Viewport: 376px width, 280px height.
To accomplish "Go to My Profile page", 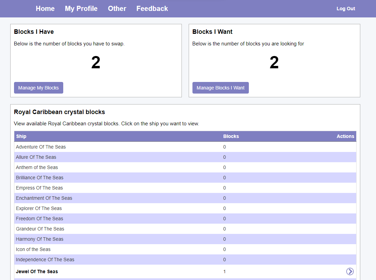I will [x=81, y=9].
